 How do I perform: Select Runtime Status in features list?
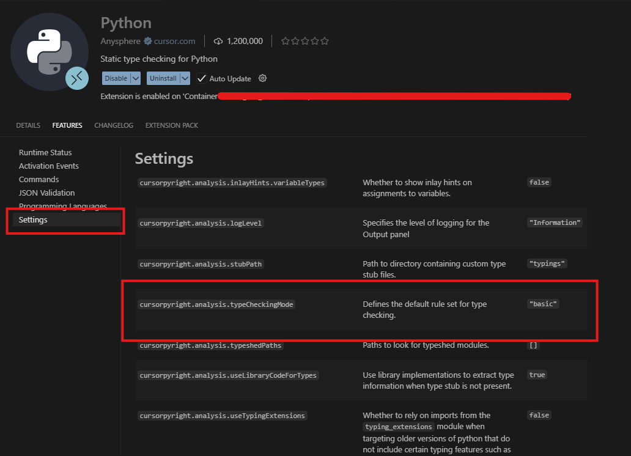[x=45, y=153]
